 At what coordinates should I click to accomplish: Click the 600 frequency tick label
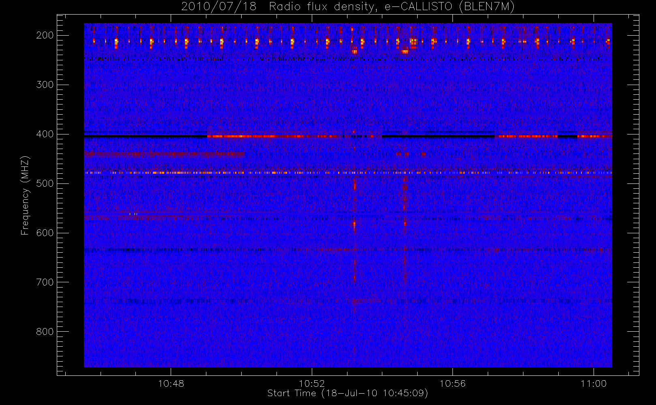click(45, 233)
